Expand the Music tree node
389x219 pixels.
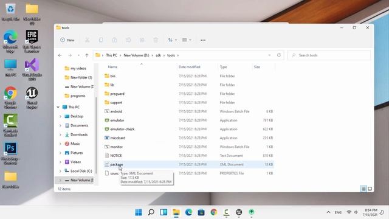pyautogui.click(x=60, y=144)
